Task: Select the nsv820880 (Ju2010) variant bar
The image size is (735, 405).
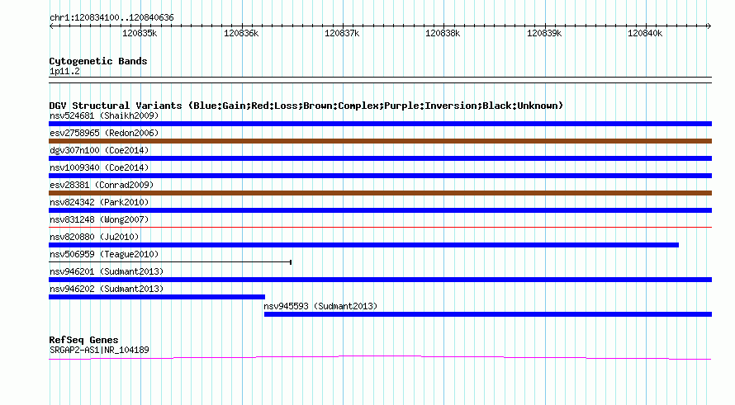Action: (363, 245)
